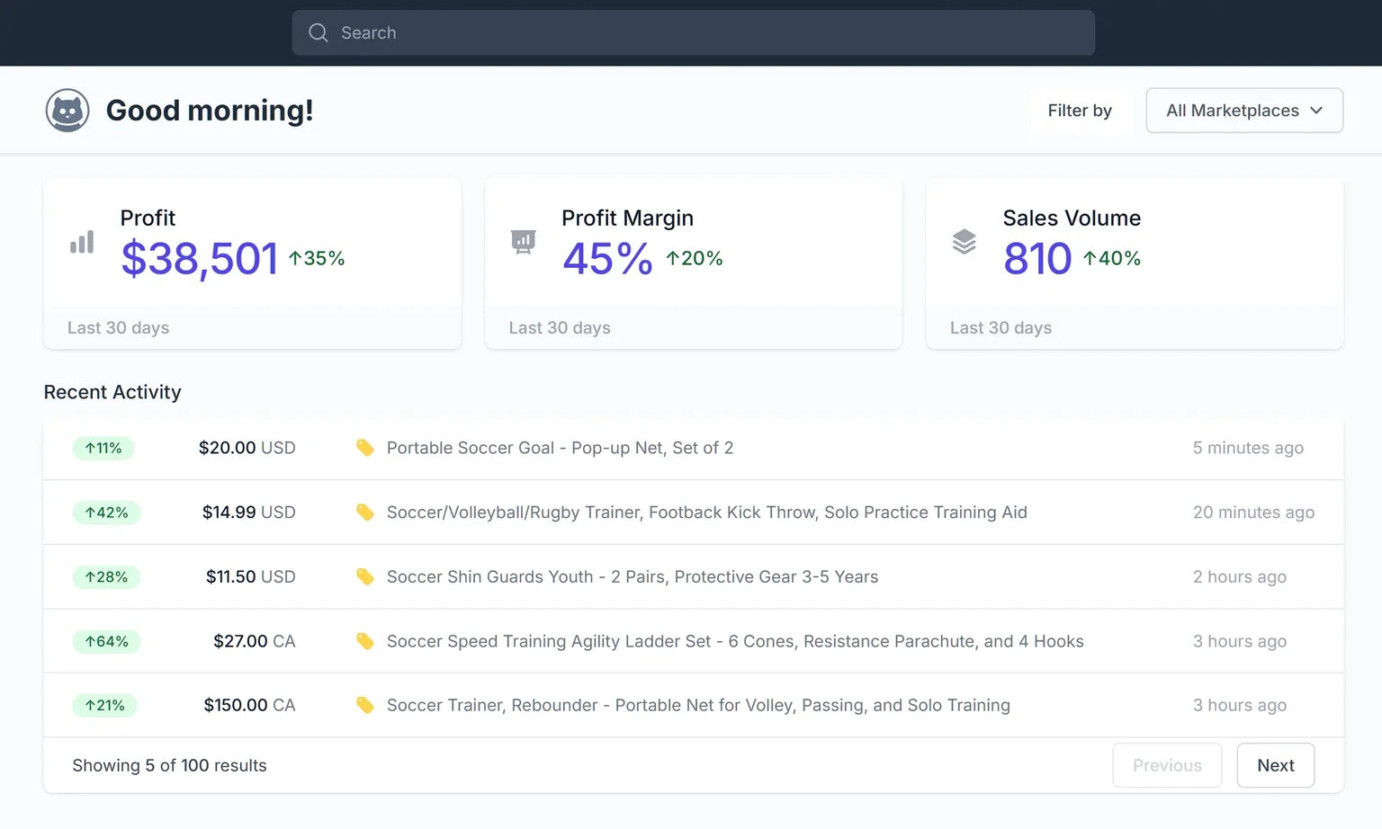The height and width of the screenshot is (829, 1382).
Task: Click 'Last 30 days' under Profit Margin card
Action: (x=560, y=328)
